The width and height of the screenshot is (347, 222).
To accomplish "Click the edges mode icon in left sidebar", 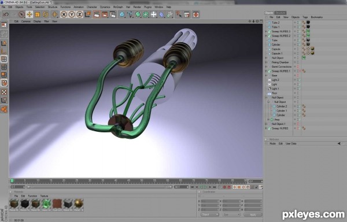I will tap(4, 67).
